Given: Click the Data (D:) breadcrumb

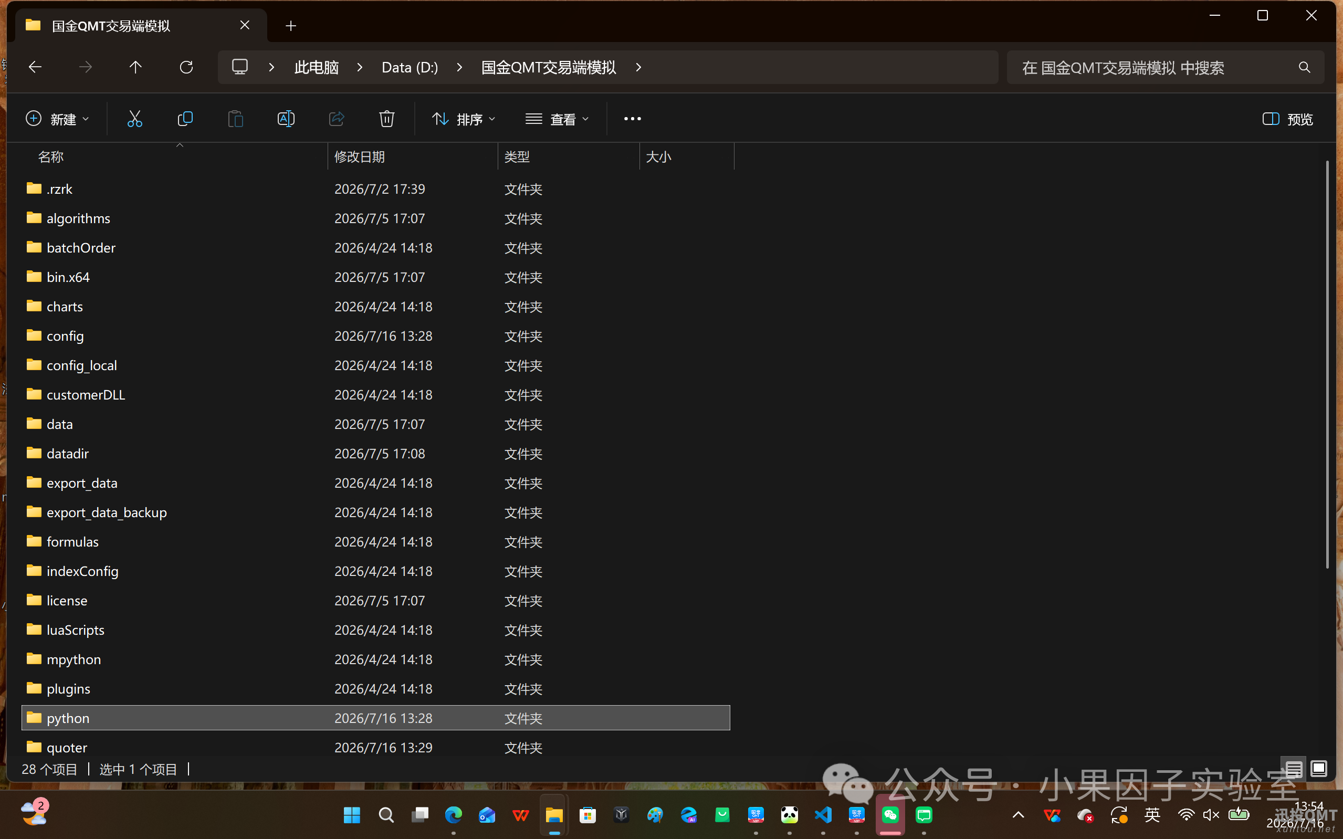Looking at the screenshot, I should [410, 67].
